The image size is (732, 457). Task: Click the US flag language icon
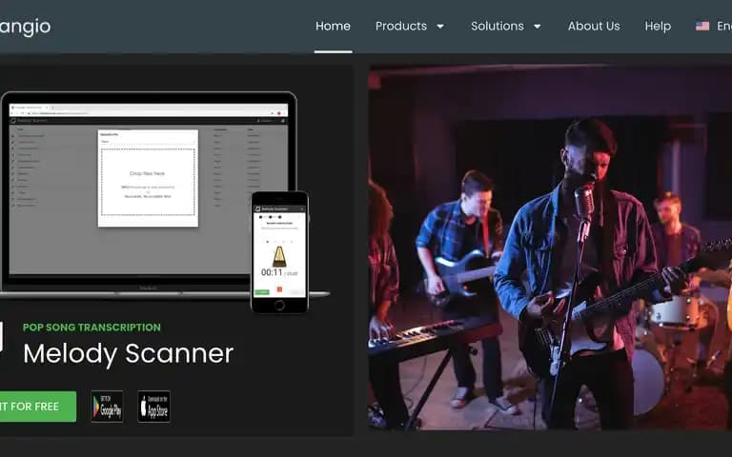(x=702, y=26)
